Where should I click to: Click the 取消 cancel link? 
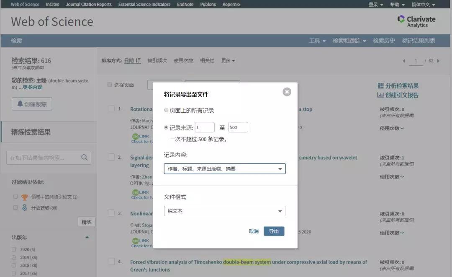click(x=254, y=231)
